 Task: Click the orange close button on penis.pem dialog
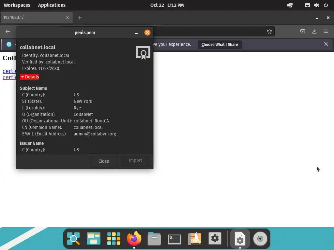[147, 33]
